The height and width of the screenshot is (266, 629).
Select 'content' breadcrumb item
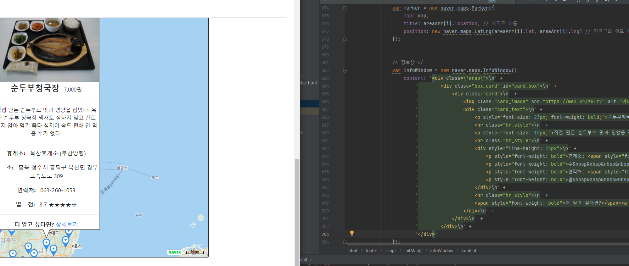pos(469,251)
